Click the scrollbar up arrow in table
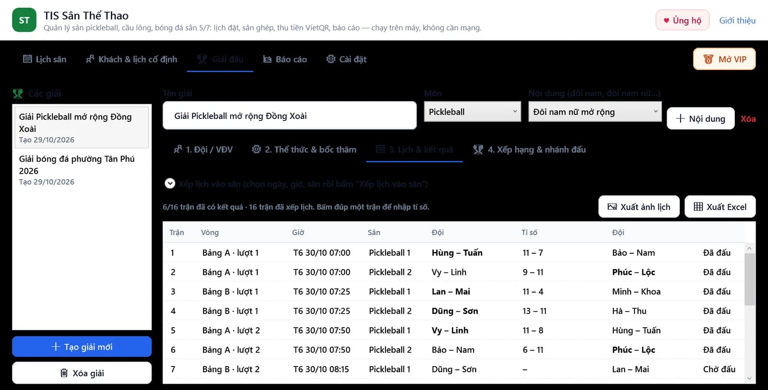The height and width of the screenshot is (390, 768). (749, 248)
